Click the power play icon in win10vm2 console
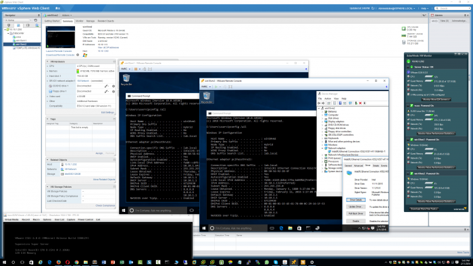473x266 pixels. pos(216,87)
